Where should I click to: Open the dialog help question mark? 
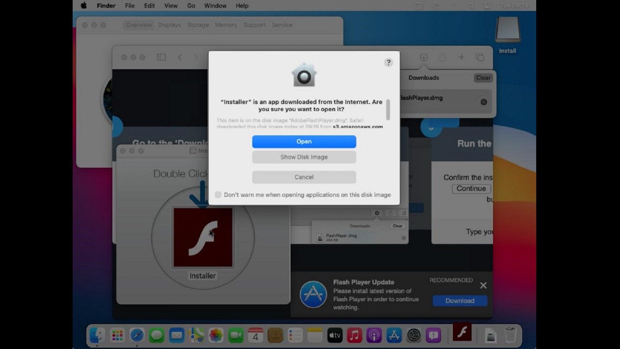[x=388, y=63]
